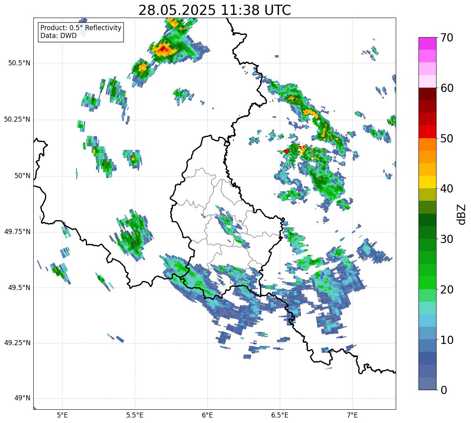Click the light blue swatch between 10 and 20
Image resolution: width=471 pixels, height=423 pixels.
(427, 320)
